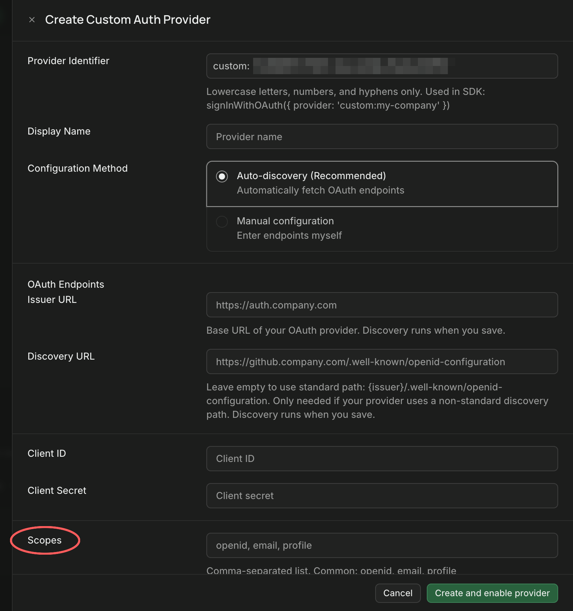
Task: Select Manual configuration radio option
Action: tap(222, 222)
